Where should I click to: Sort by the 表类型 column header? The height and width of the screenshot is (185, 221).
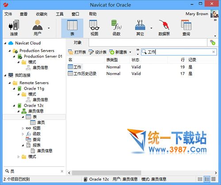tap(117, 60)
